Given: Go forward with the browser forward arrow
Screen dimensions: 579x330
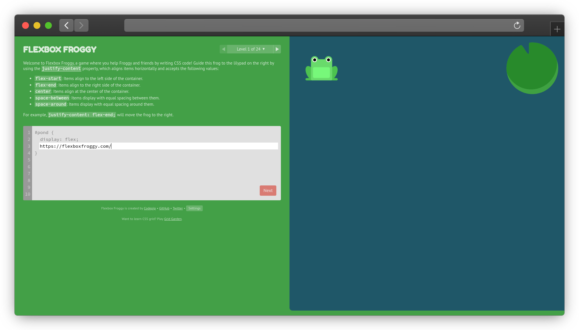Looking at the screenshot, I should [81, 25].
